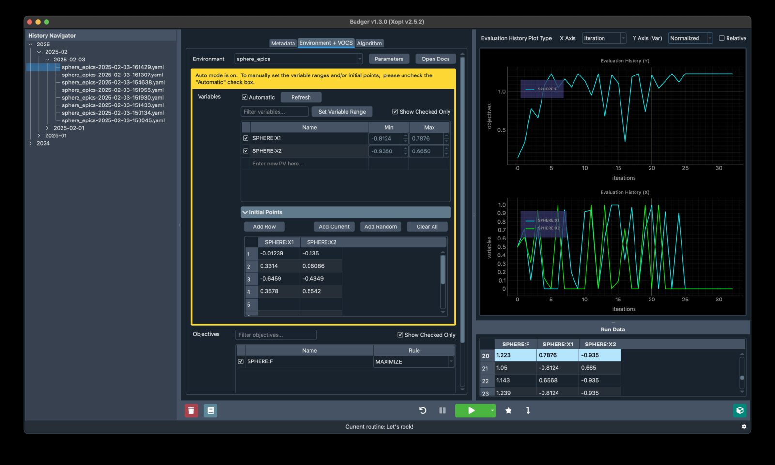
Task: Click the Parameters button
Action: coord(389,59)
